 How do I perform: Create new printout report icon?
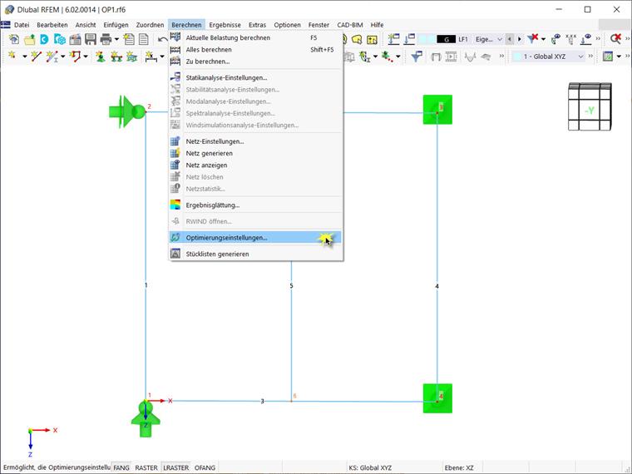click(129, 39)
